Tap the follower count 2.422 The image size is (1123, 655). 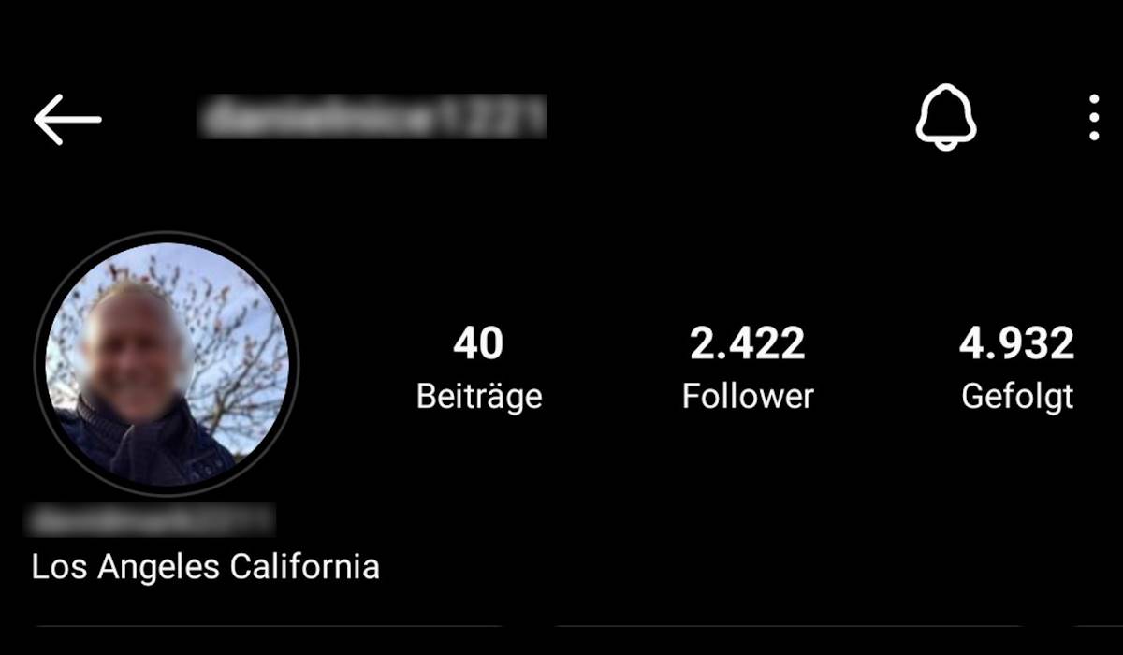(748, 343)
